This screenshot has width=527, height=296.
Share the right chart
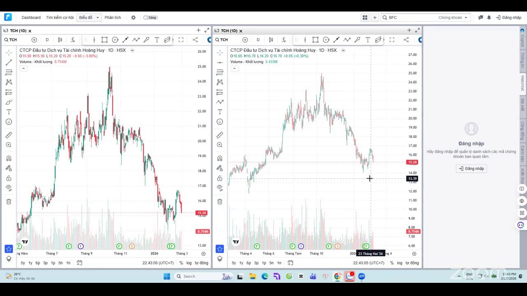[x=406, y=40]
